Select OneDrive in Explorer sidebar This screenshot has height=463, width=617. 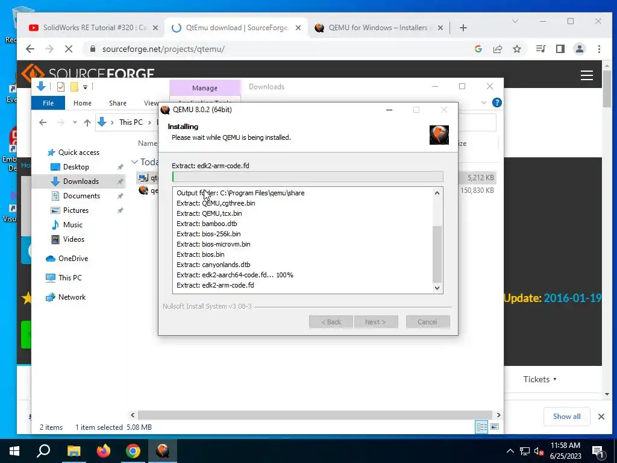[x=73, y=259]
